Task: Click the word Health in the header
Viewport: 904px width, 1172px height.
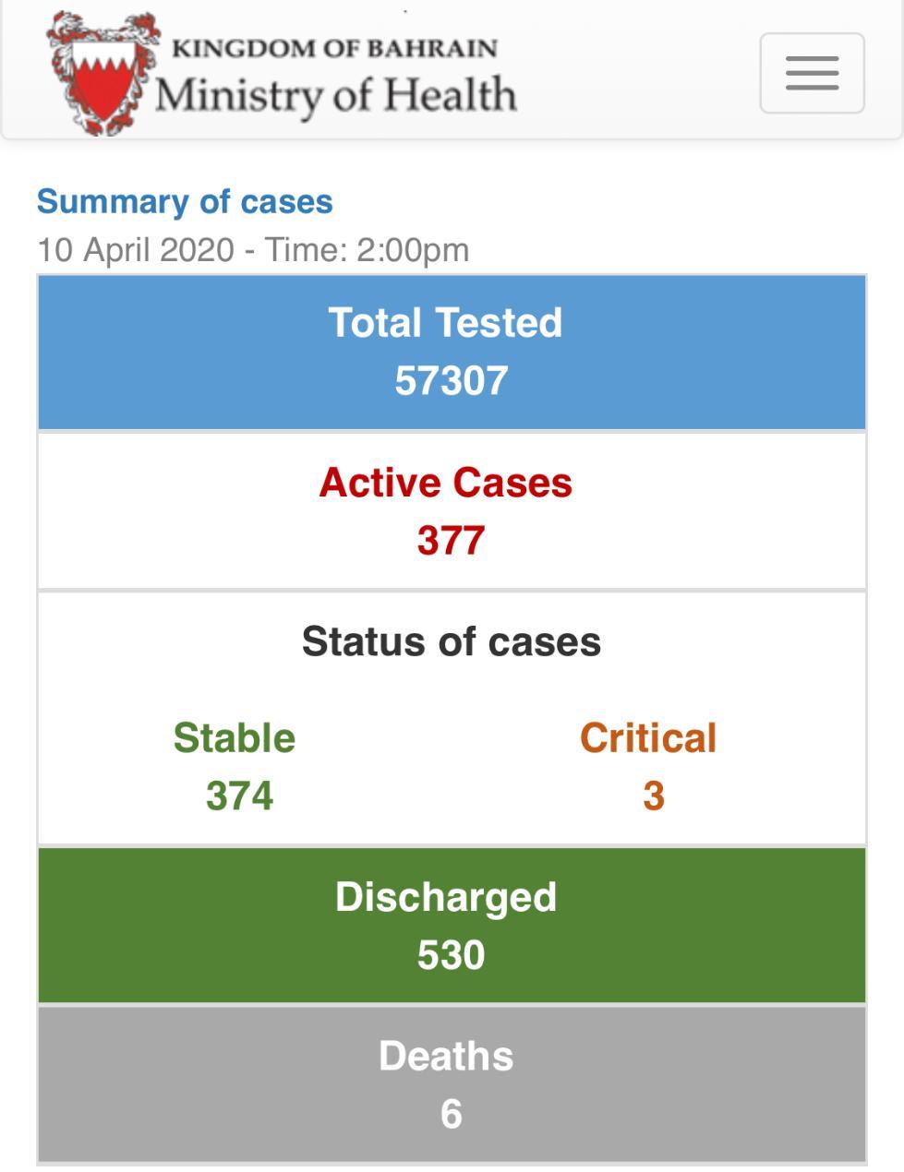Action: (x=450, y=95)
